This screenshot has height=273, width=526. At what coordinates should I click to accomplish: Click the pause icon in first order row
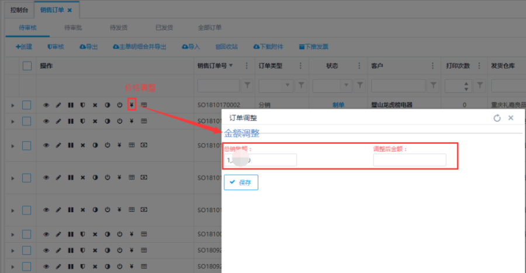point(71,105)
